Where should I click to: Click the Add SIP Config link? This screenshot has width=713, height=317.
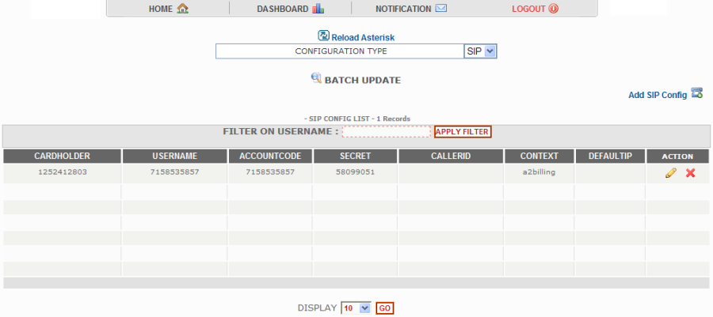pos(658,95)
